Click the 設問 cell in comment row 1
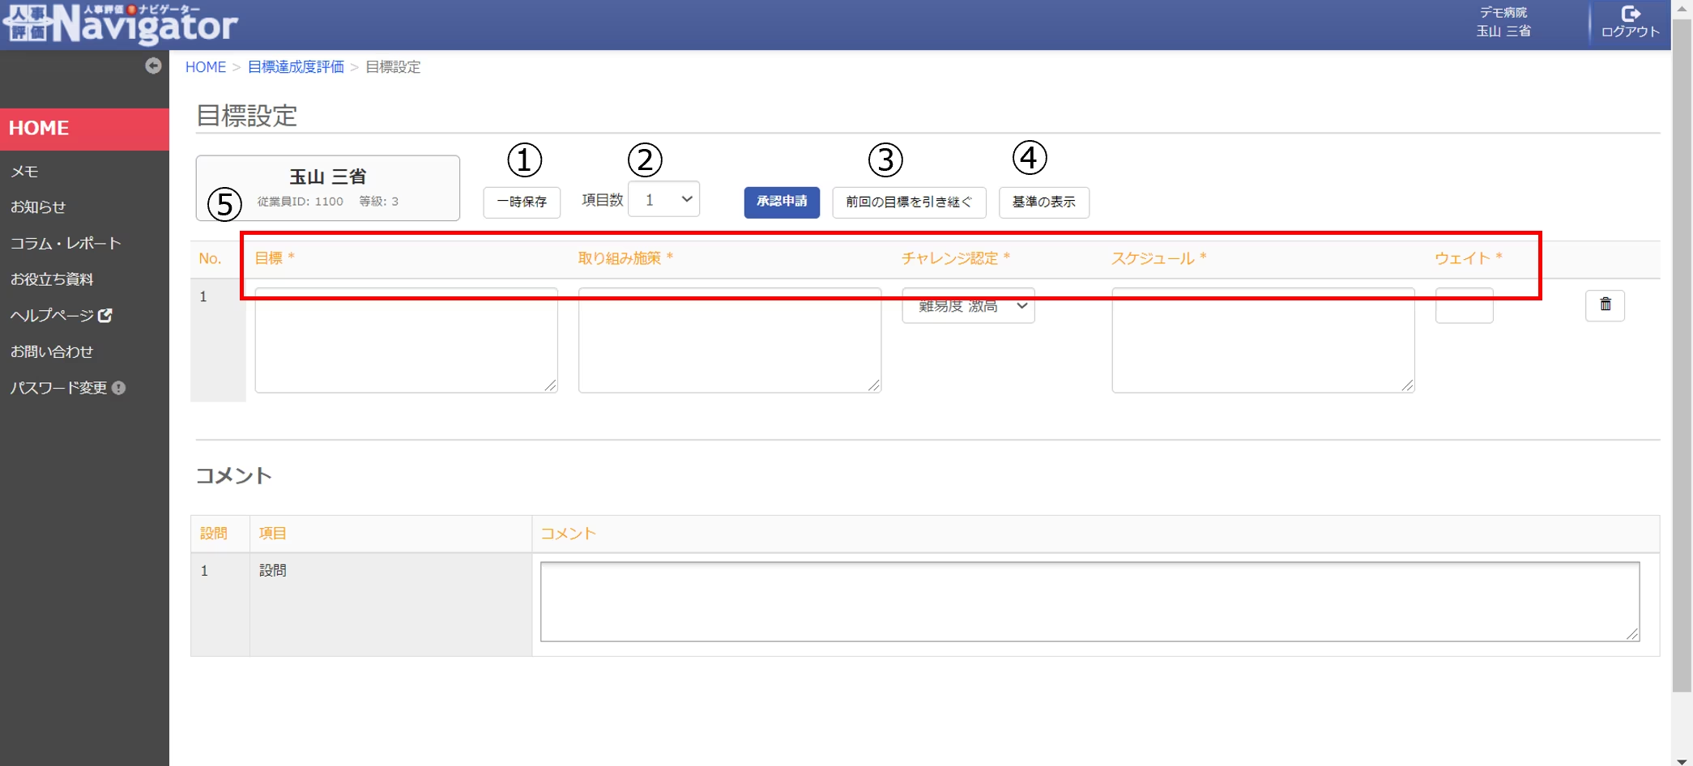 (x=390, y=604)
